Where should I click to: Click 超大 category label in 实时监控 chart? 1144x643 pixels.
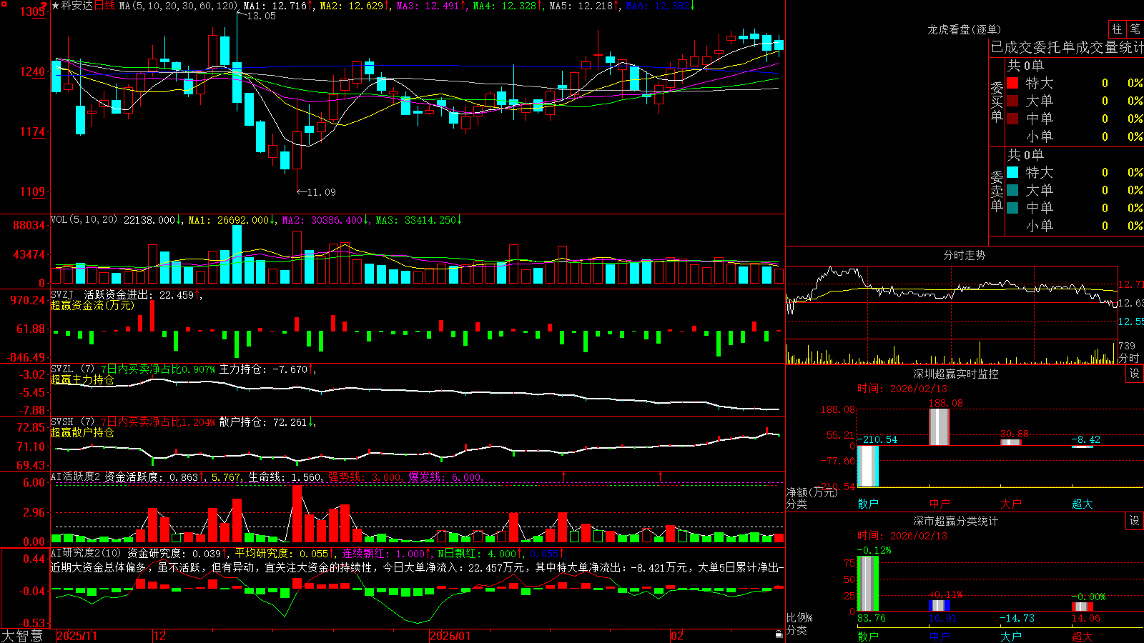click(1083, 504)
